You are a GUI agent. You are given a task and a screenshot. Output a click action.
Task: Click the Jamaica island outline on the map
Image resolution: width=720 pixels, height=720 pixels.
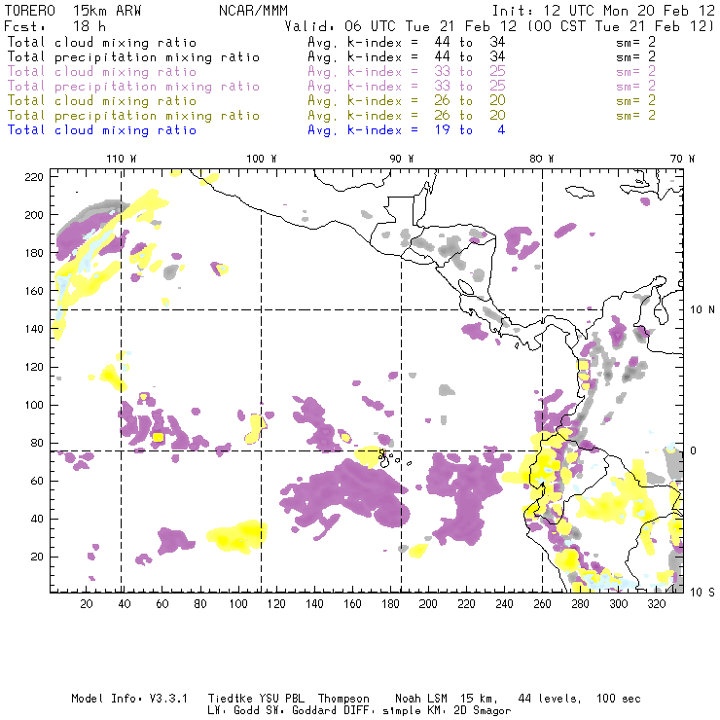(x=580, y=191)
